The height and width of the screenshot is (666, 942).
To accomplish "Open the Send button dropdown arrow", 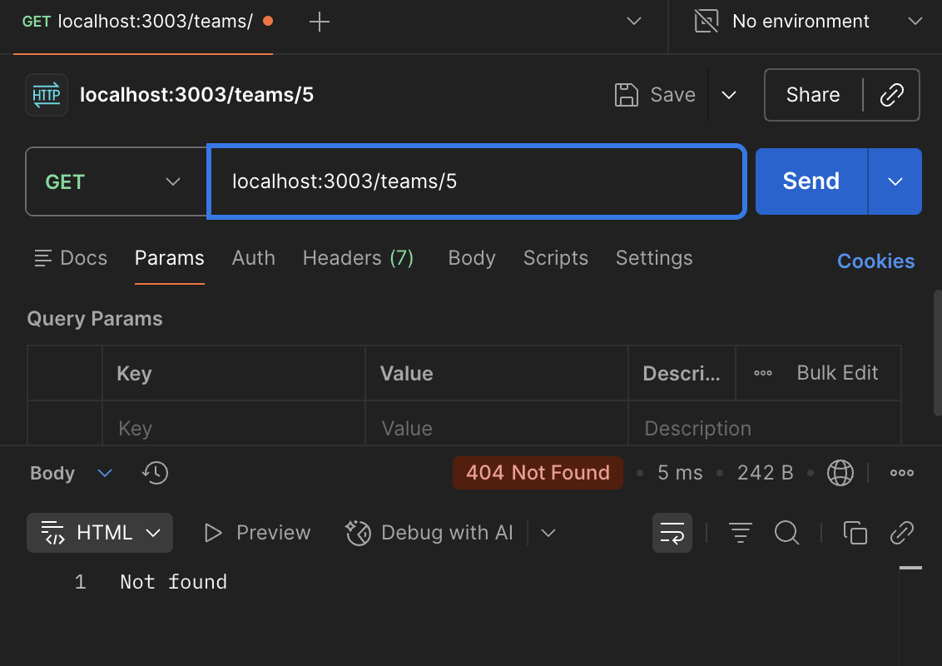I will point(895,181).
